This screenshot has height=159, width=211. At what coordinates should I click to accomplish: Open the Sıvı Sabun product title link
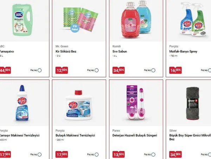(x=120, y=52)
